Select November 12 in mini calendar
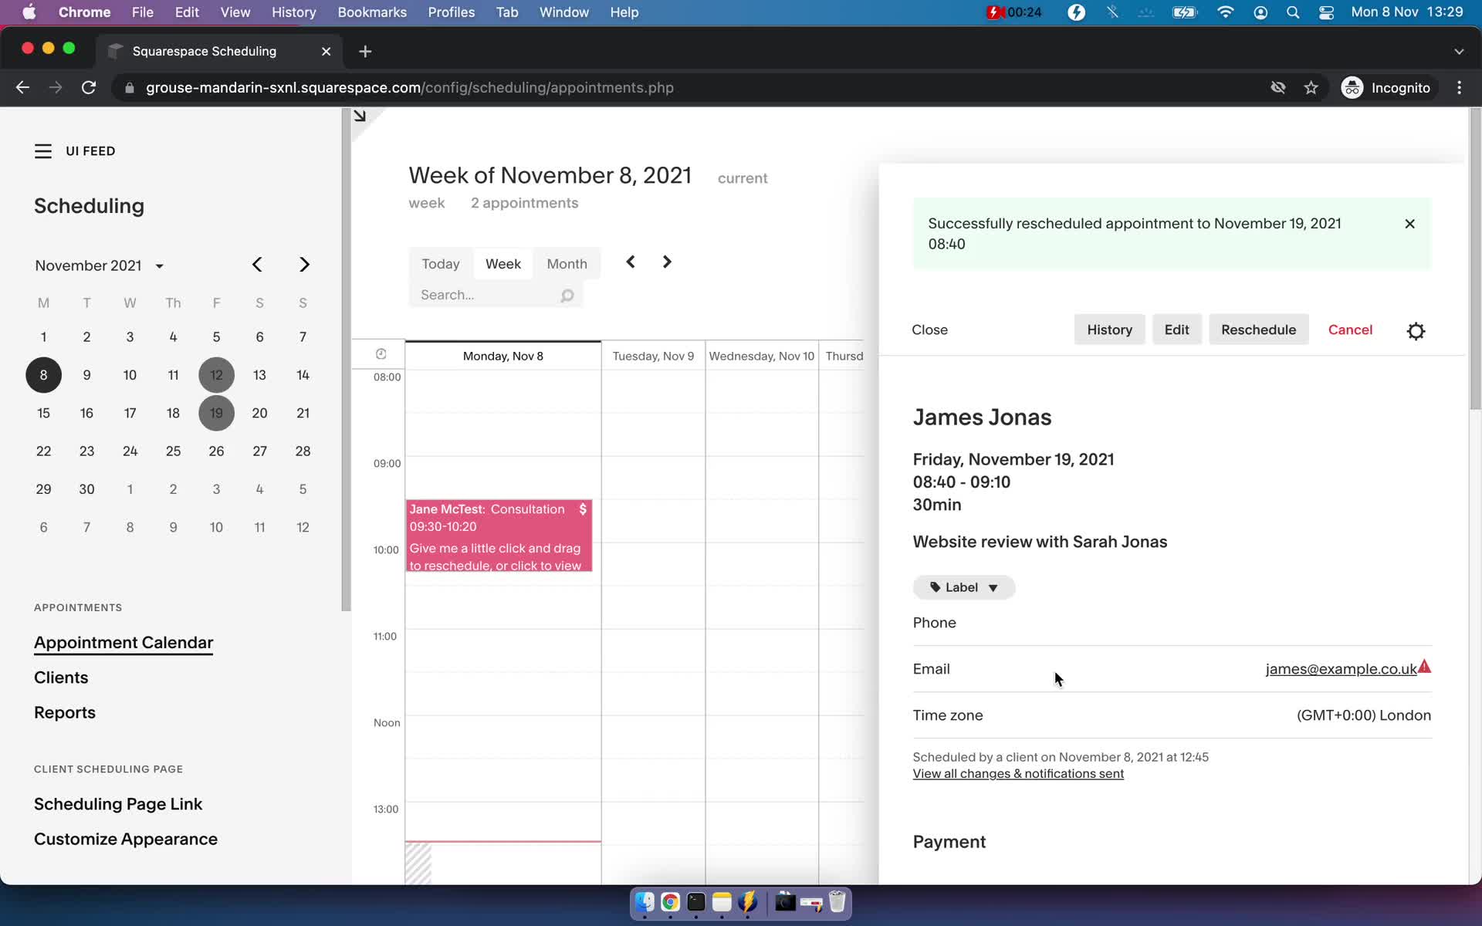This screenshot has height=926, width=1482. click(x=216, y=375)
